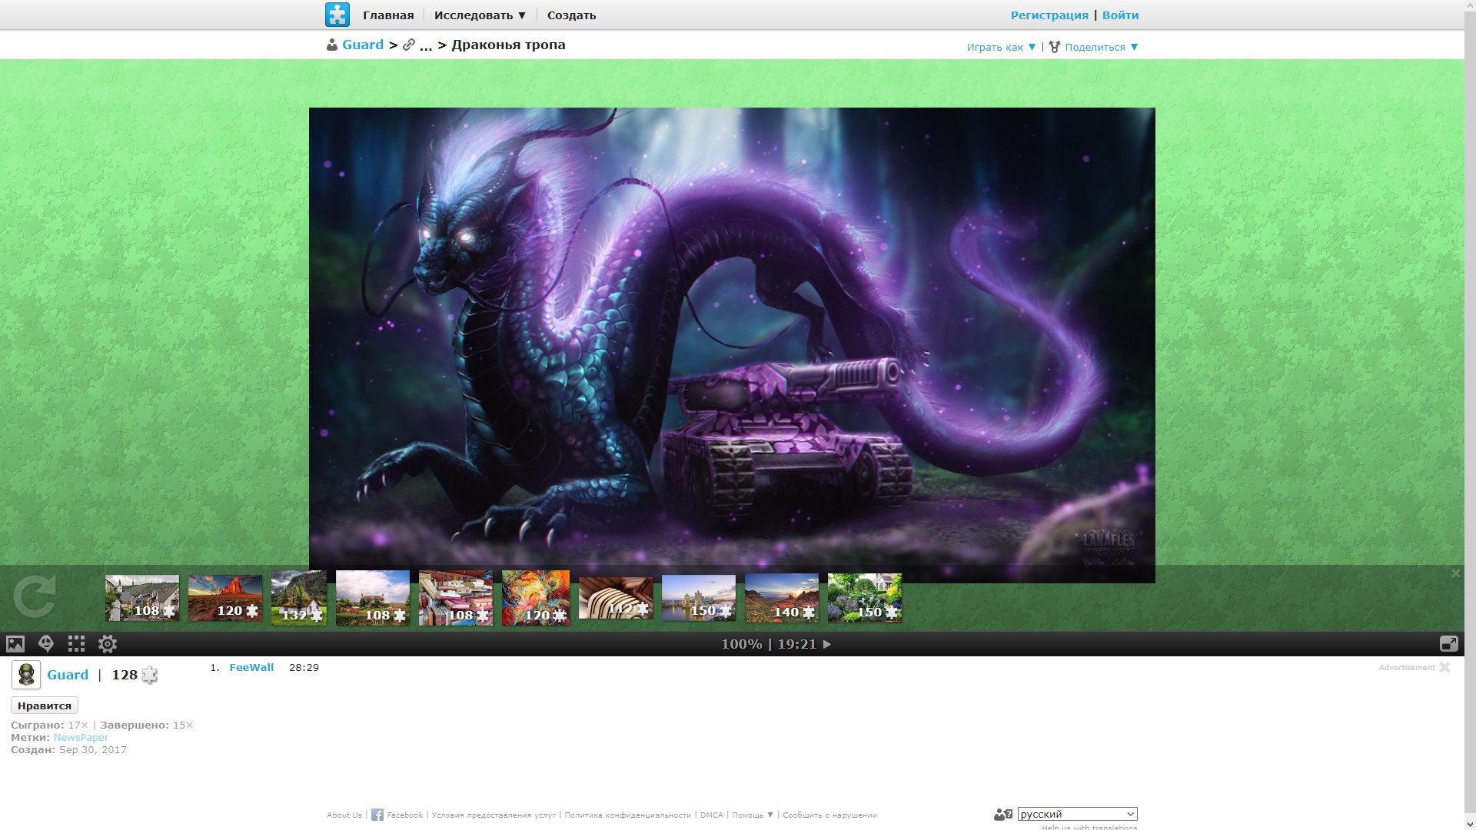Open puzzle settings gear
The image size is (1476, 830).
(108, 644)
